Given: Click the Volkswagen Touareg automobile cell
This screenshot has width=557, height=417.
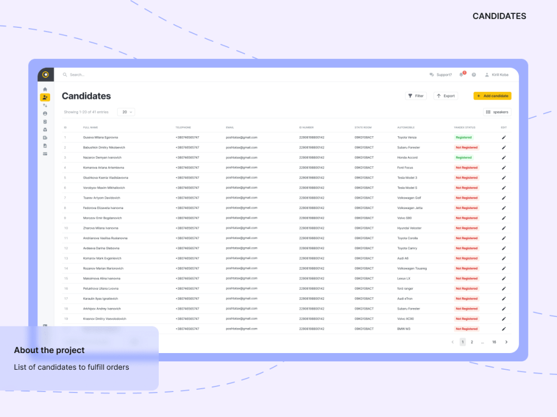Looking at the screenshot, I should [412, 269].
